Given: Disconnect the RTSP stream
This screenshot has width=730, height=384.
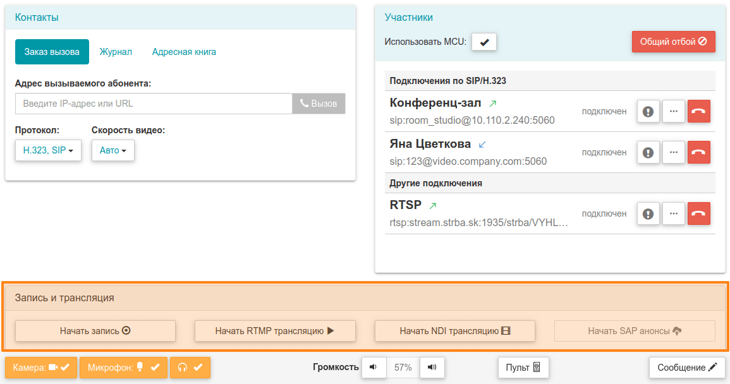Looking at the screenshot, I should pyautogui.click(x=698, y=213).
